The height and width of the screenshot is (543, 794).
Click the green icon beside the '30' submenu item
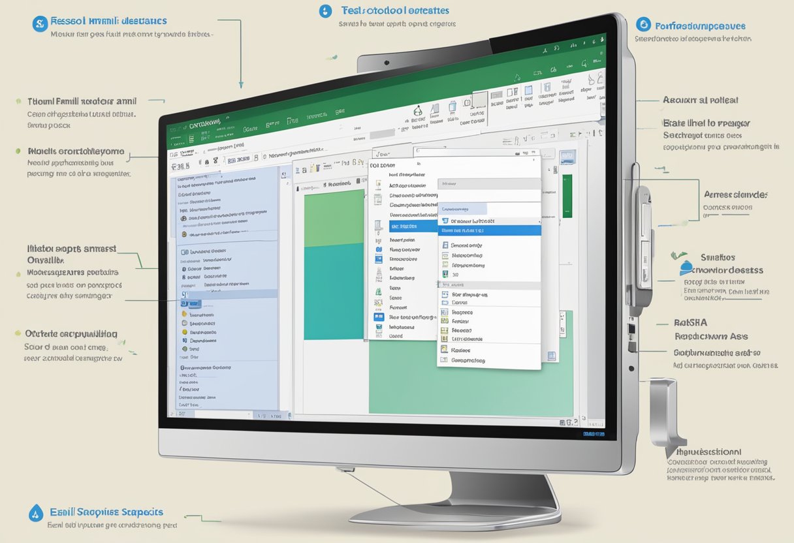pos(445,274)
